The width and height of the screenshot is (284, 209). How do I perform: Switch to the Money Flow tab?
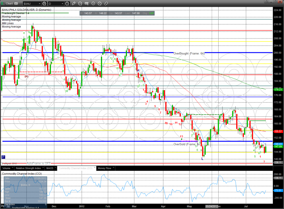point(104,168)
